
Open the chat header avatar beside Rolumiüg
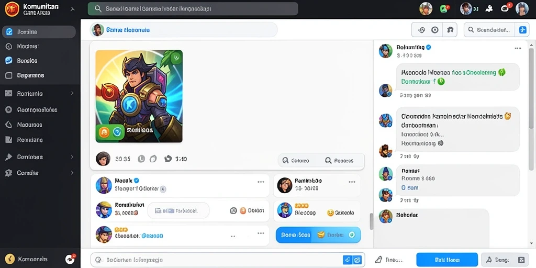point(386,51)
